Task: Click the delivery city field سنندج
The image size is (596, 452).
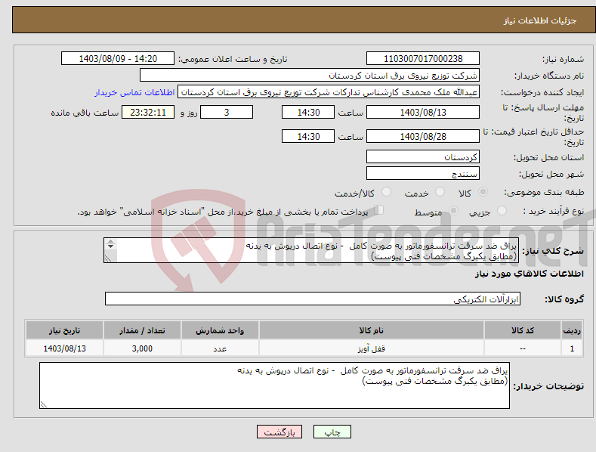Action: (423, 174)
